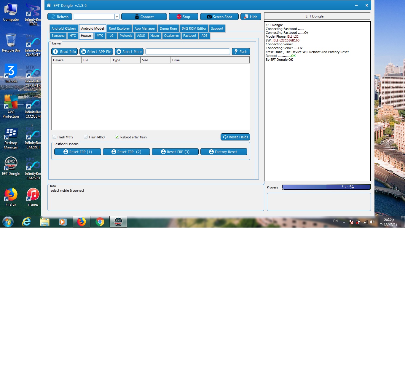Click the Hide button
This screenshot has height=387, width=405.
pyautogui.click(x=251, y=17)
